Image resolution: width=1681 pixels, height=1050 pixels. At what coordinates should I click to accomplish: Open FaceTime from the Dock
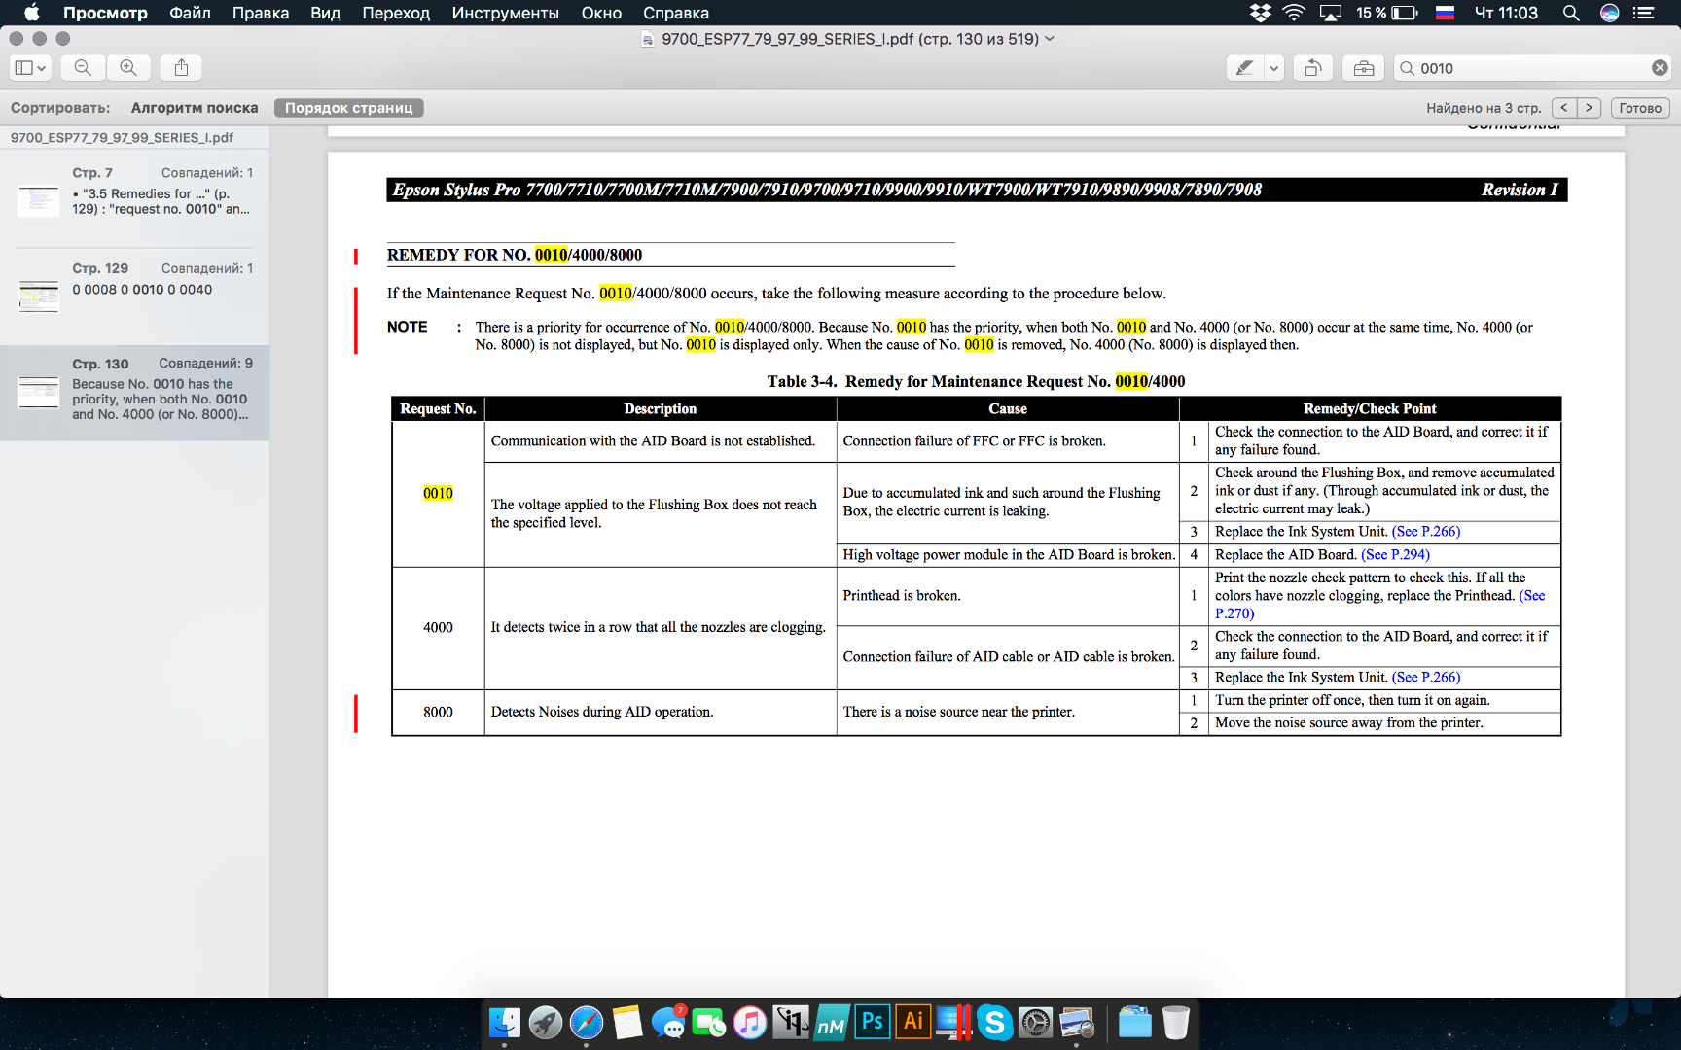point(709,1023)
